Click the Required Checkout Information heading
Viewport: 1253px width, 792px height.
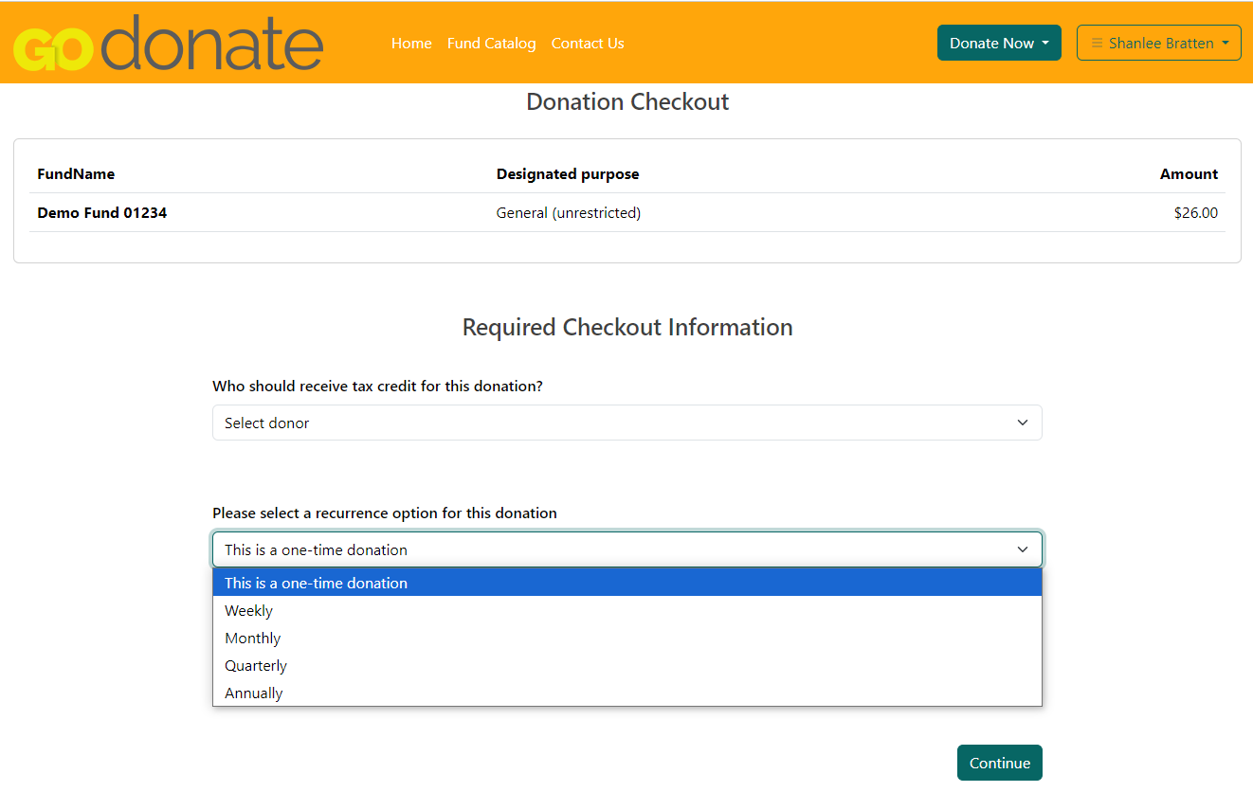(x=627, y=327)
